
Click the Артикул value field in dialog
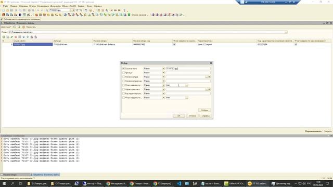pos(188,73)
